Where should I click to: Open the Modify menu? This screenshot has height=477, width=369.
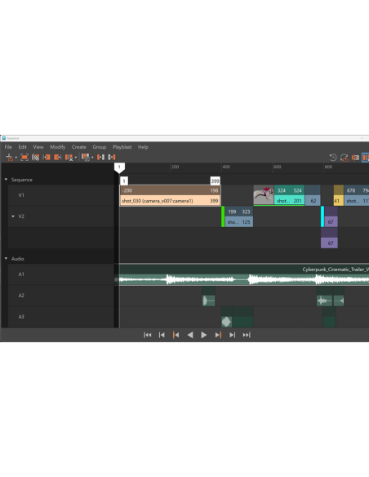pyautogui.click(x=57, y=147)
